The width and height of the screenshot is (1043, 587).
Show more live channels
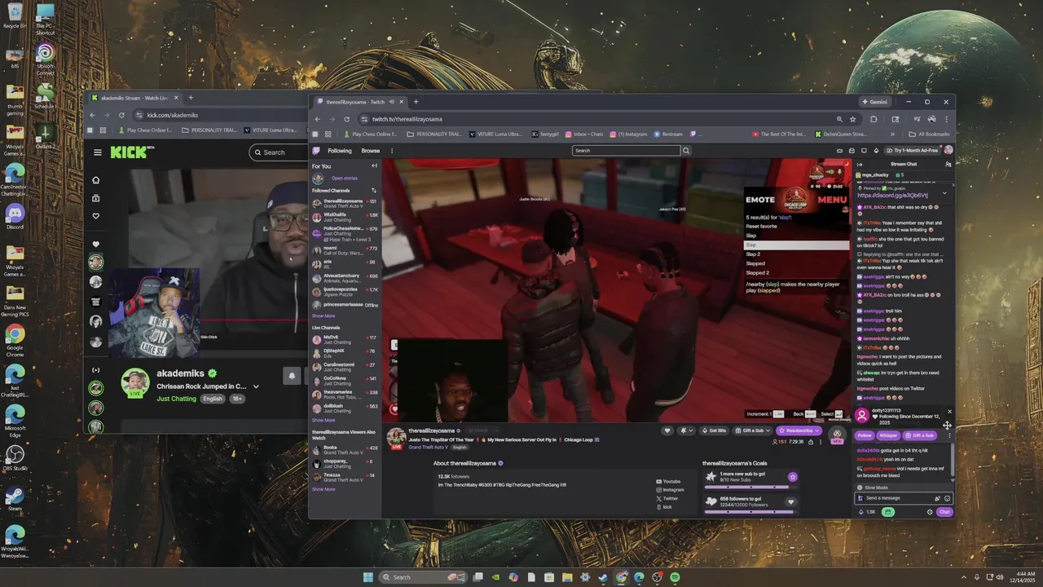[323, 420]
